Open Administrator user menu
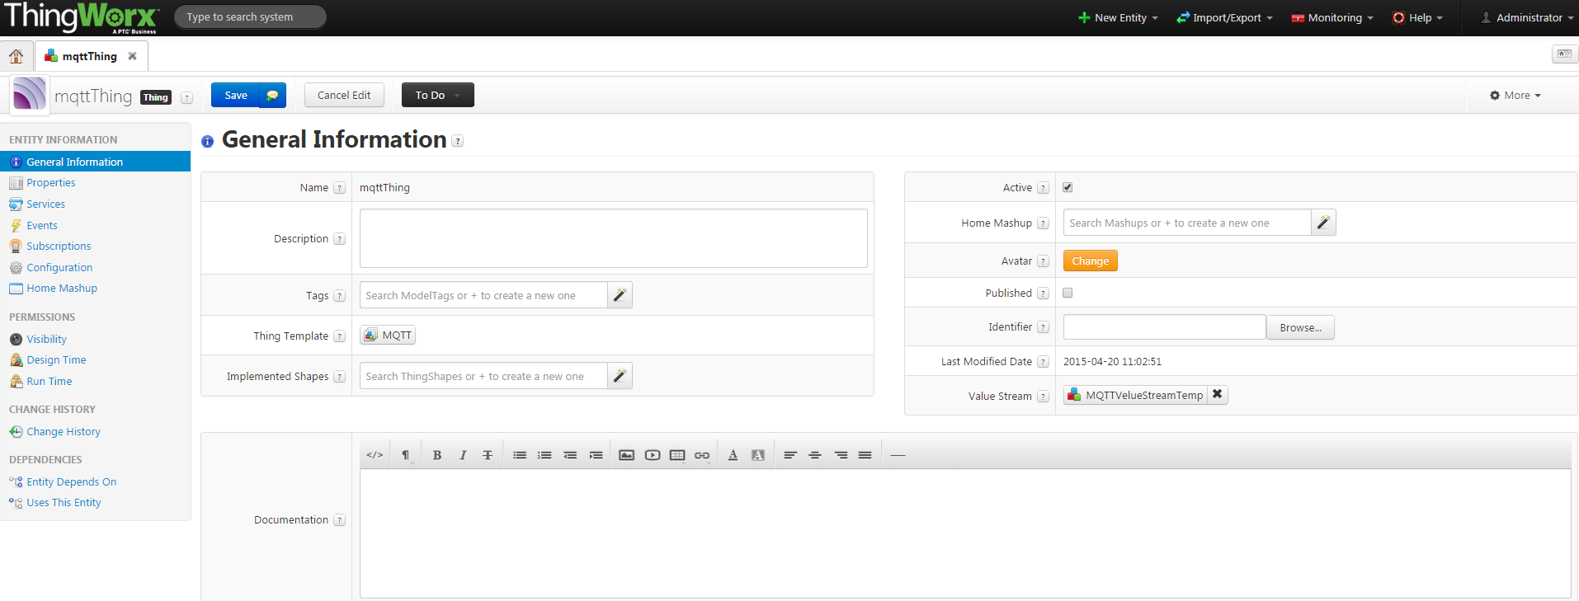This screenshot has width=1579, height=601. [1527, 17]
